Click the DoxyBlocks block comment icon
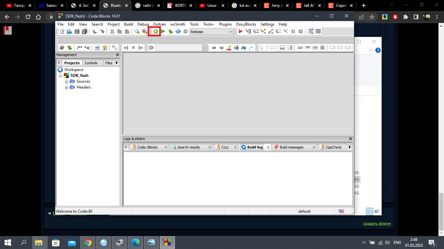444x249 pixels. [80, 48]
